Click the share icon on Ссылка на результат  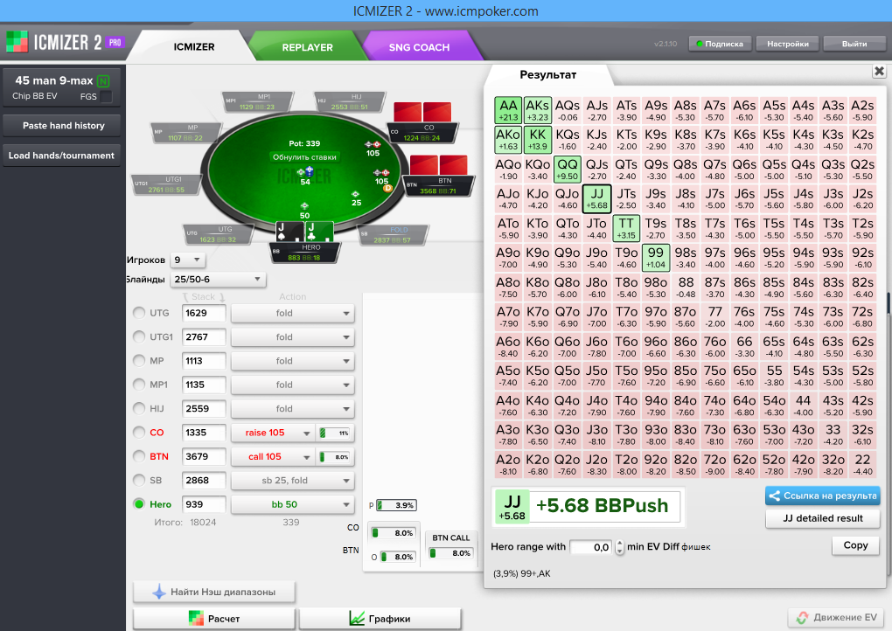[774, 496]
